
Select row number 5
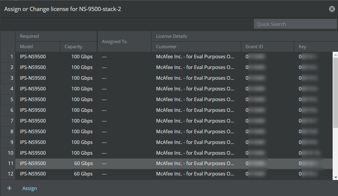click(8, 99)
